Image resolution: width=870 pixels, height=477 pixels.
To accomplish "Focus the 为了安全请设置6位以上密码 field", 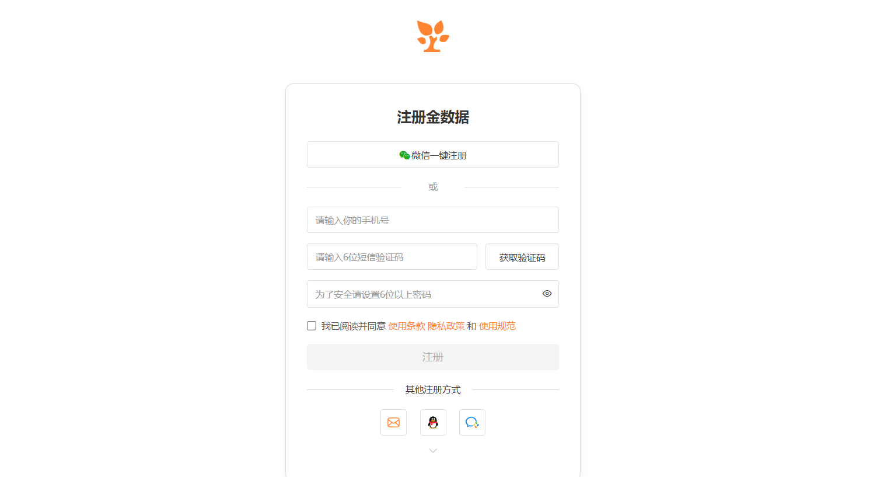I will (x=433, y=294).
